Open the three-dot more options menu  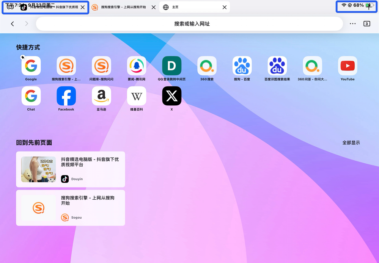[352, 24]
